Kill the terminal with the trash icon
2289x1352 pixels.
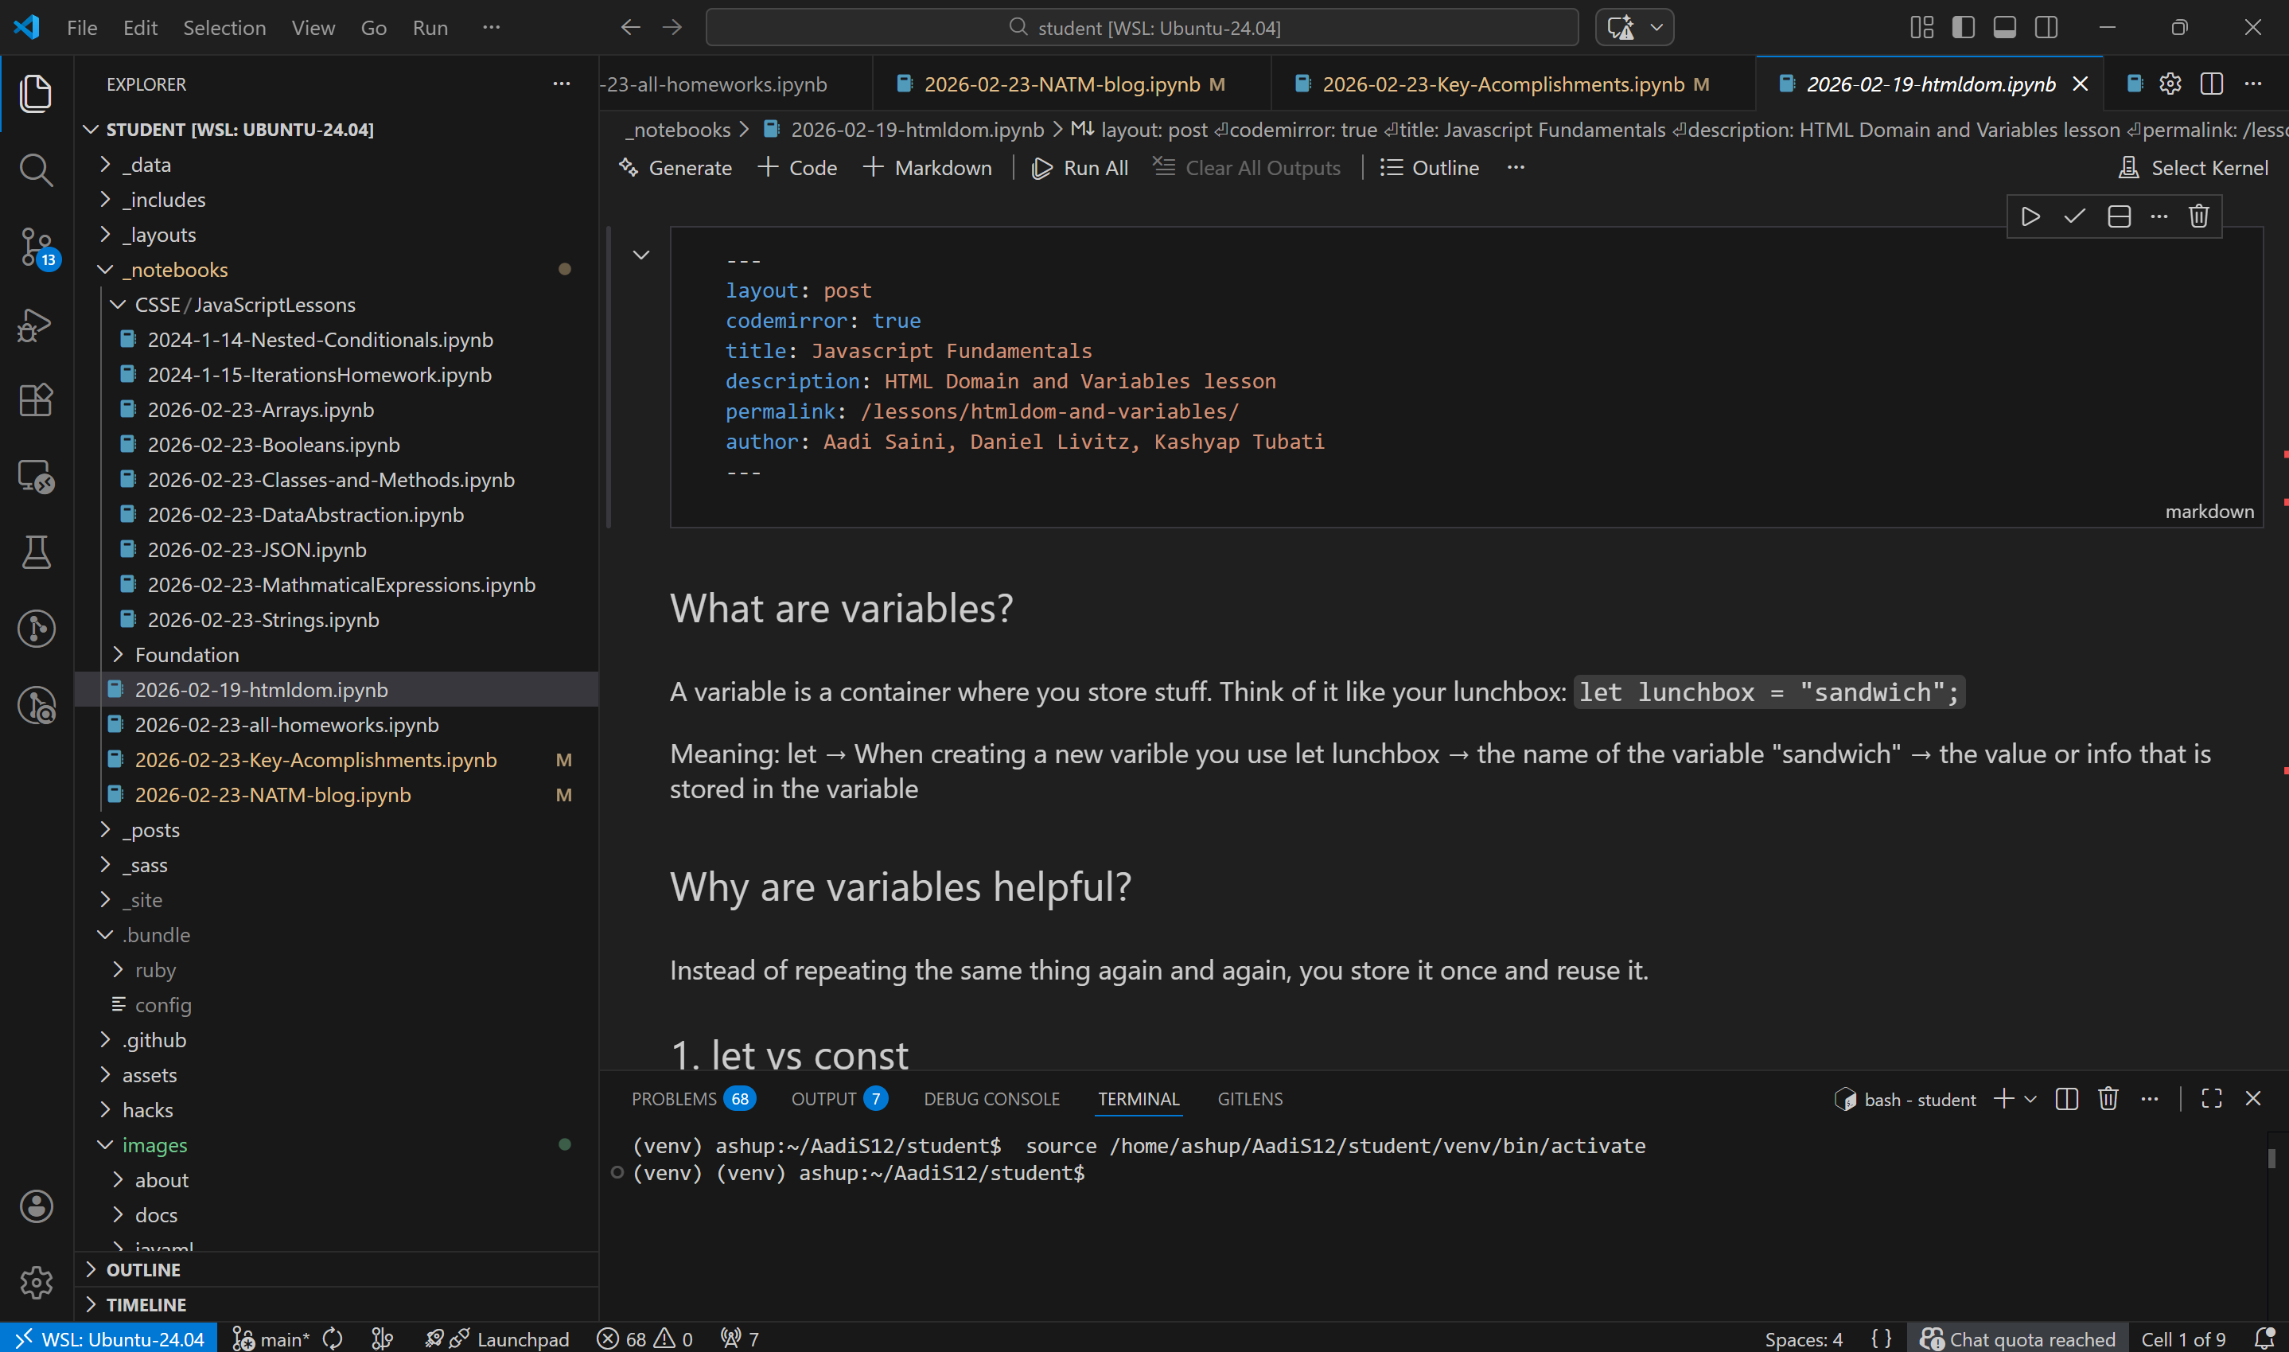[2108, 1099]
